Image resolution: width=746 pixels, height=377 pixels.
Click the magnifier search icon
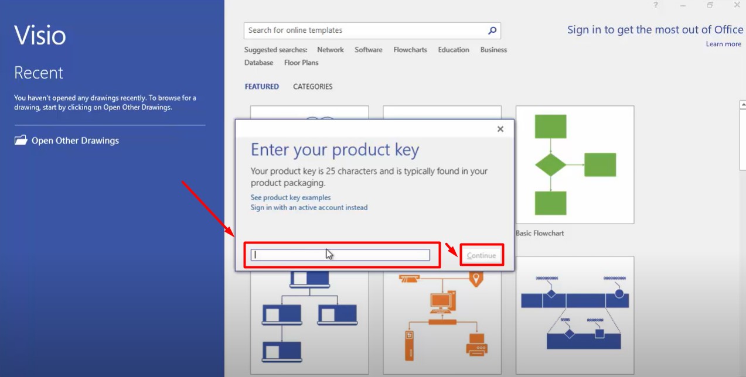tap(492, 30)
